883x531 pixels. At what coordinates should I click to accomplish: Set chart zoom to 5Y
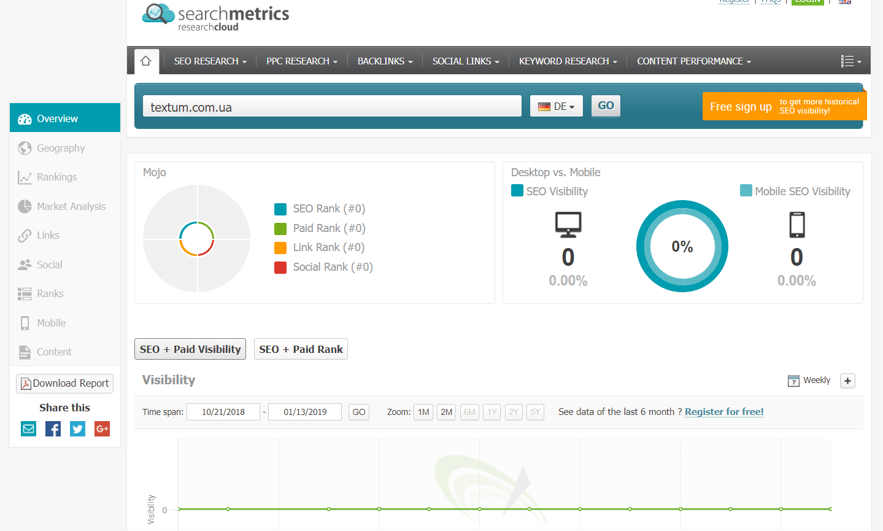pyautogui.click(x=536, y=412)
